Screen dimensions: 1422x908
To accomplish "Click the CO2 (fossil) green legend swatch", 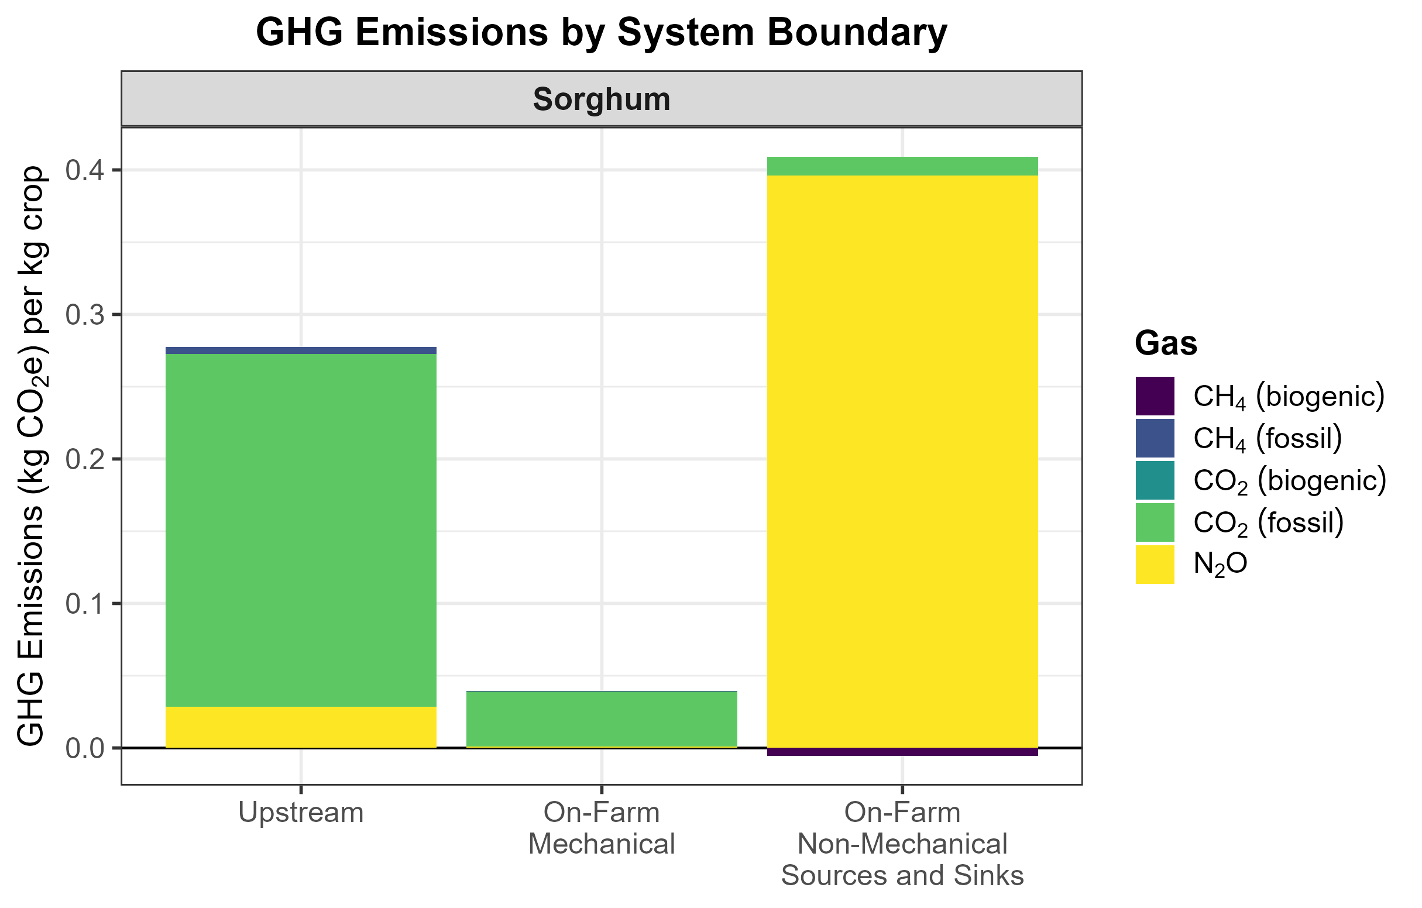I will tap(1155, 522).
